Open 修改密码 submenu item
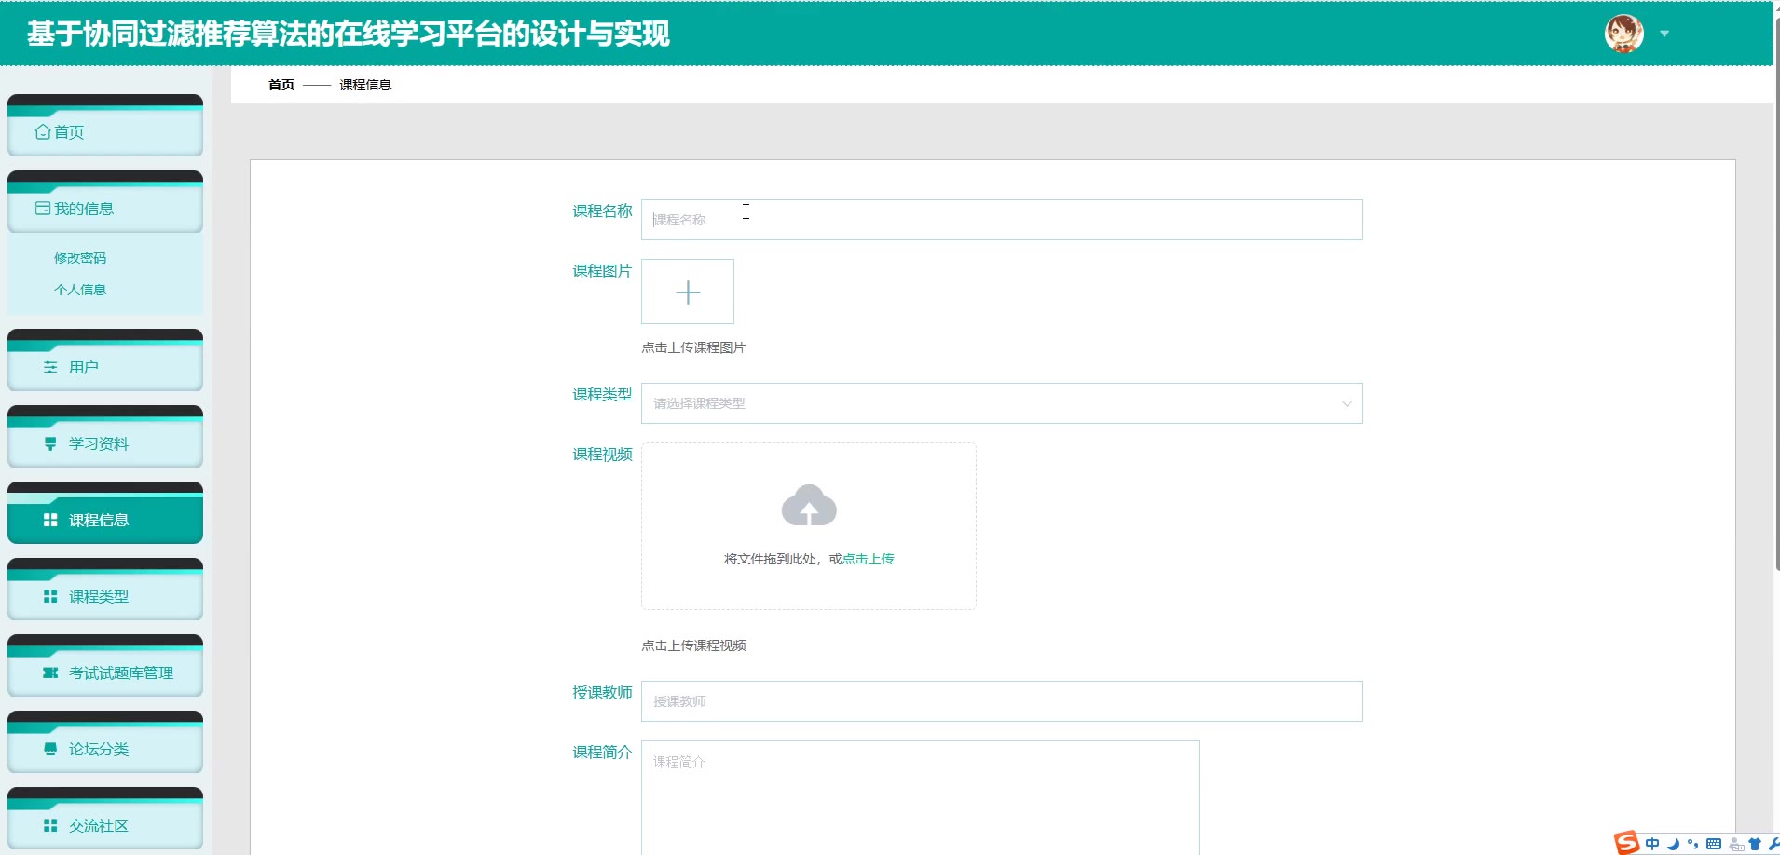The height and width of the screenshot is (855, 1780). [x=80, y=258]
